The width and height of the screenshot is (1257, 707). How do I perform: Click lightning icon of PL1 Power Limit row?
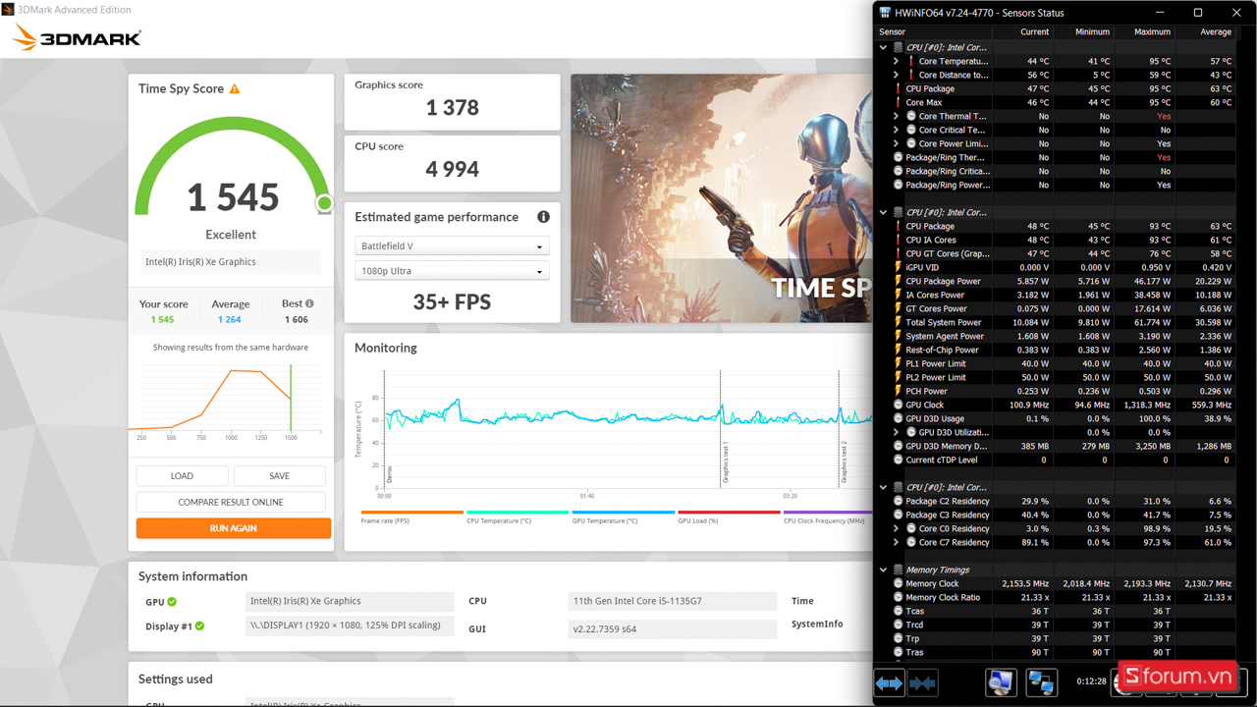898,363
